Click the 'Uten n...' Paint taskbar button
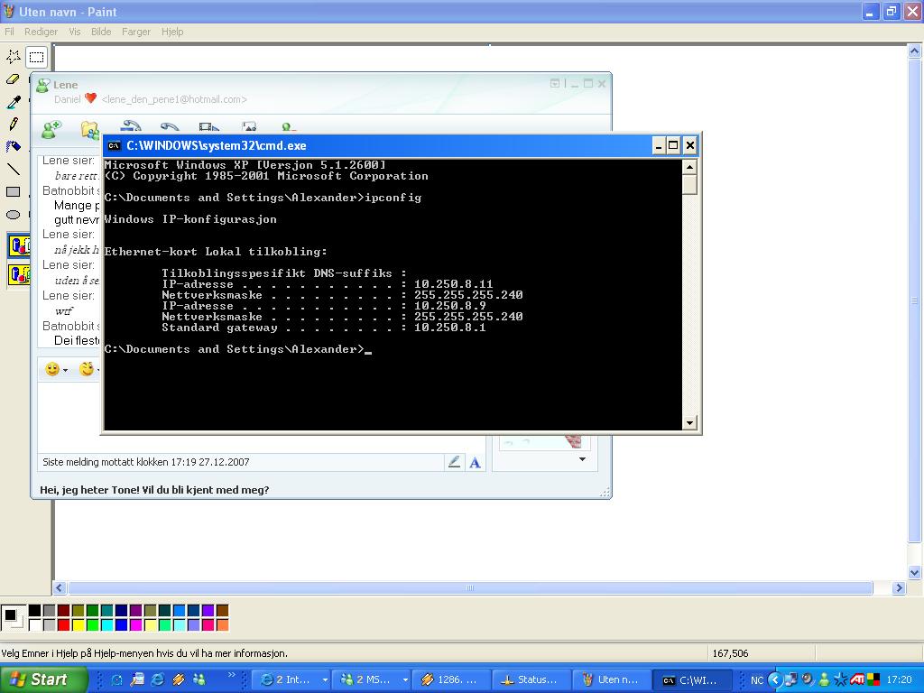This screenshot has width=924, height=693. 613,679
